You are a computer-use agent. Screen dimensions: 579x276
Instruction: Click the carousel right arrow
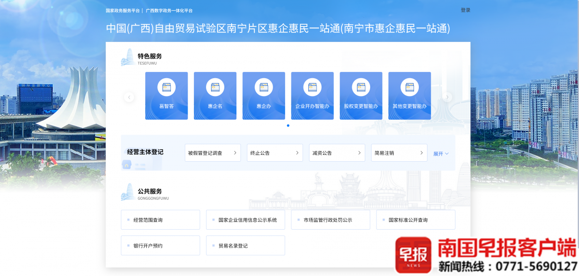click(447, 97)
